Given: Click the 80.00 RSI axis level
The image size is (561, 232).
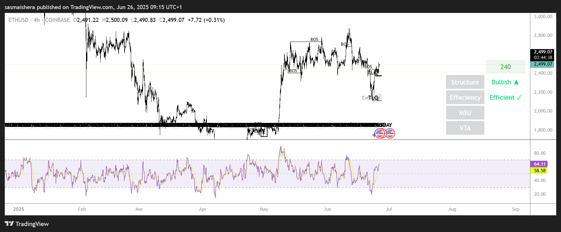Looking at the screenshot, I should point(540,153).
